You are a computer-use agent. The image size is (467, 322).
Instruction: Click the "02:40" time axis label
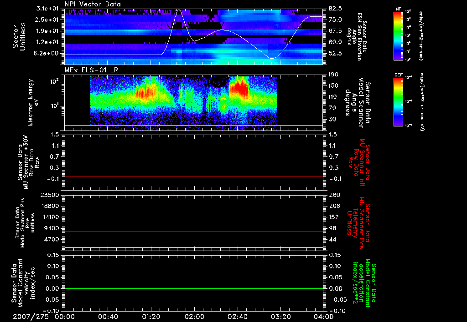(x=237, y=317)
